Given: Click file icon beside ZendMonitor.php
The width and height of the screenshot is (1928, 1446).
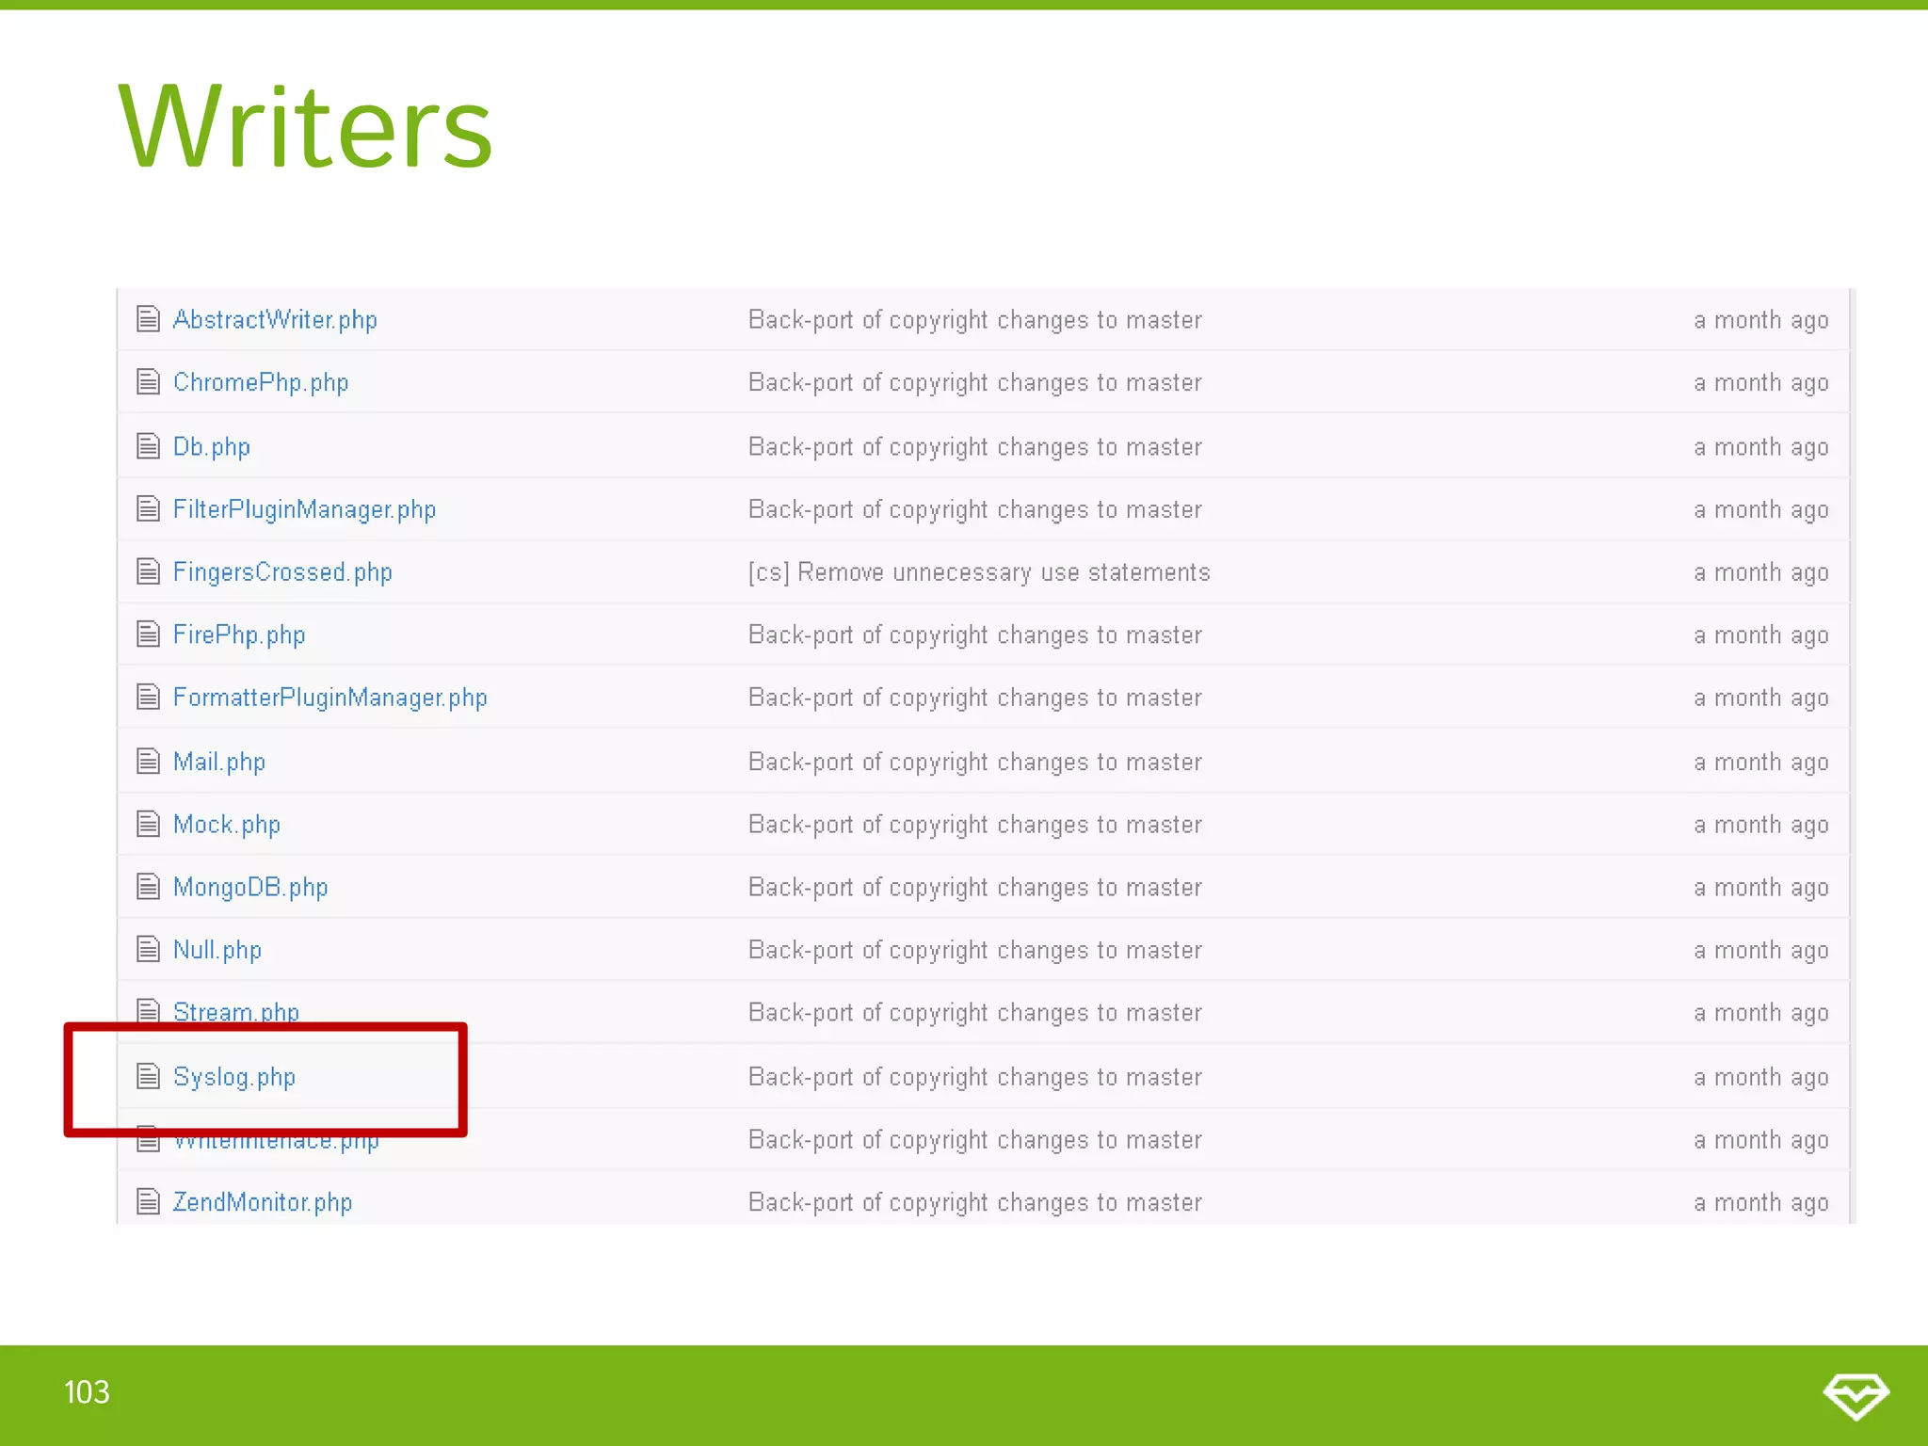Looking at the screenshot, I should coord(148,1201).
